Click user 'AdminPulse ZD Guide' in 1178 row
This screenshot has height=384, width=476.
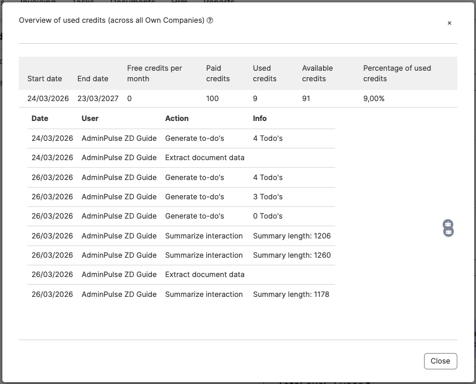(119, 295)
